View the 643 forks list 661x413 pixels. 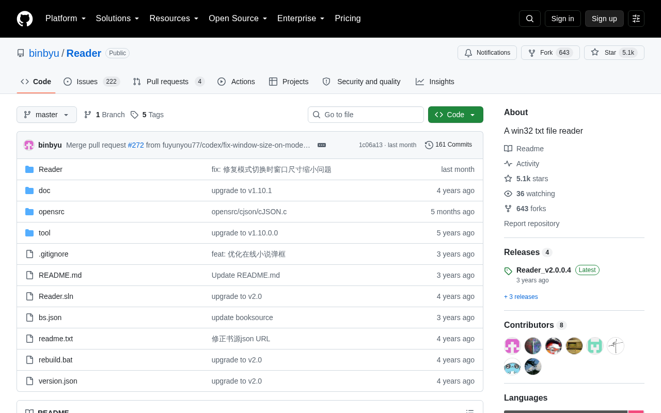point(525,209)
